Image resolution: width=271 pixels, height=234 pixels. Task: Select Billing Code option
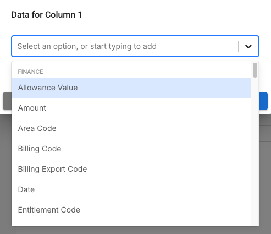pos(131,149)
